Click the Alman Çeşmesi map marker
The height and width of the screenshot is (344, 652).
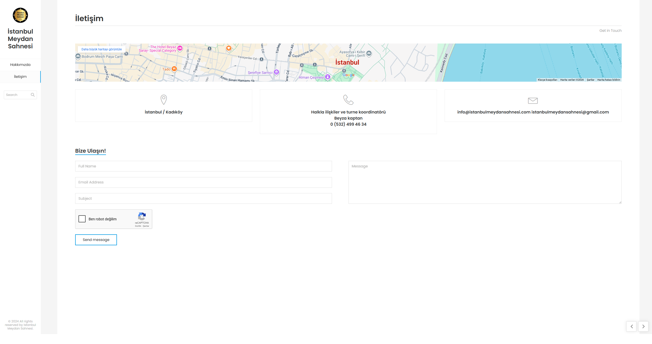point(328,77)
